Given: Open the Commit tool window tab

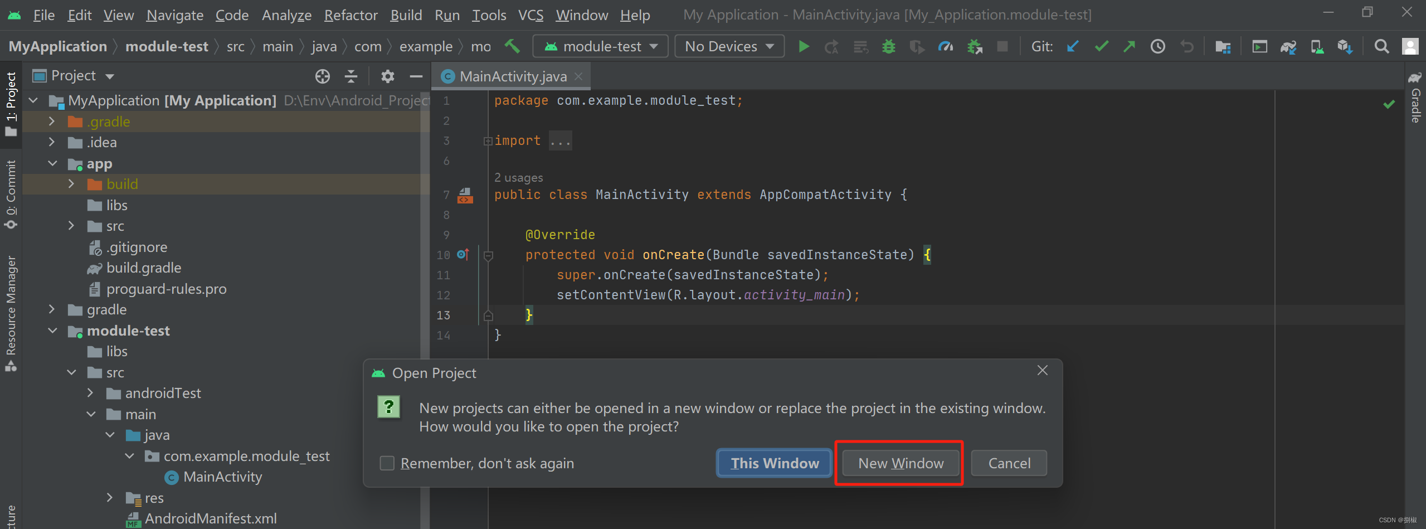Looking at the screenshot, I should point(11,195).
